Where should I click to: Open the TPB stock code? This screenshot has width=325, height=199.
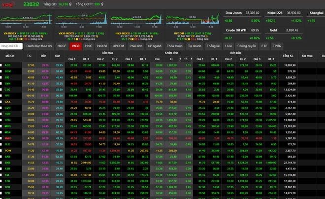pos(7,193)
